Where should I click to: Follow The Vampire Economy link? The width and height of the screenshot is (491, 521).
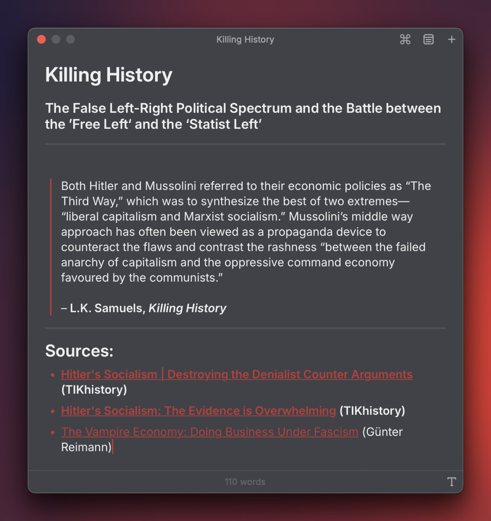click(209, 432)
